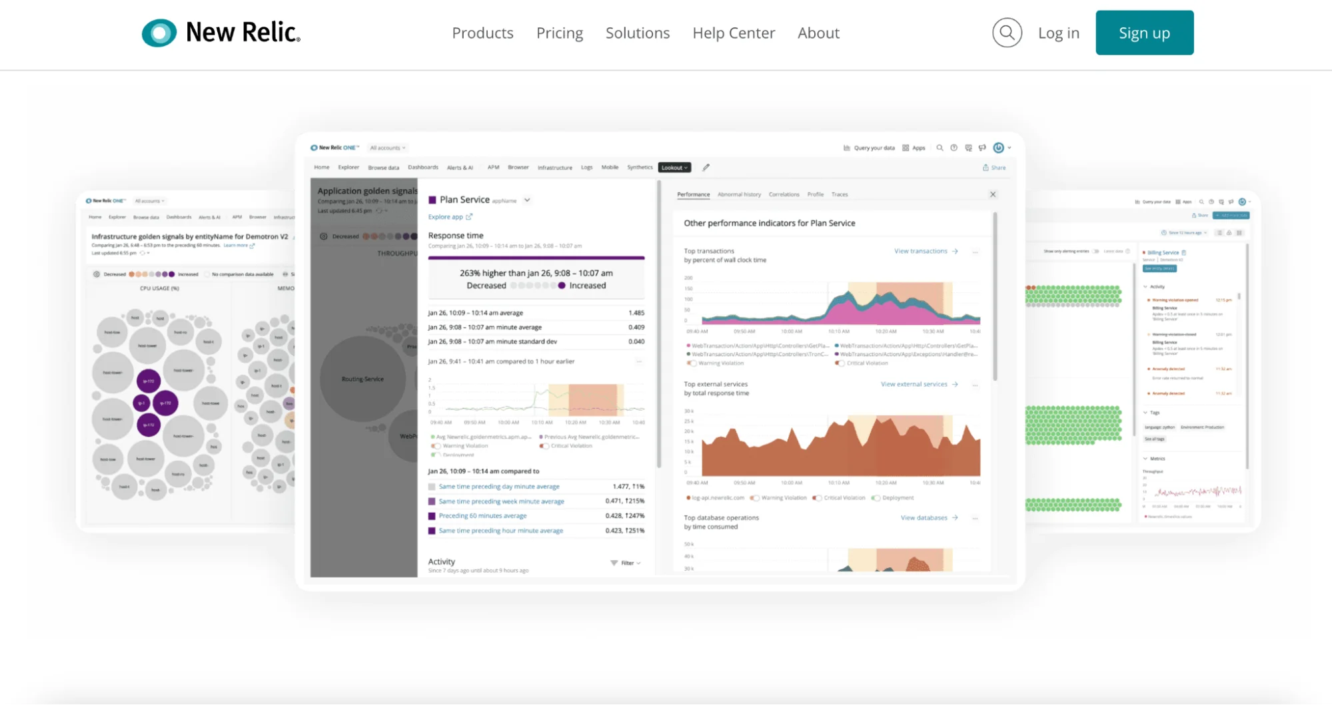Click the clock icon beside Since 12 hours ago

1163,233
